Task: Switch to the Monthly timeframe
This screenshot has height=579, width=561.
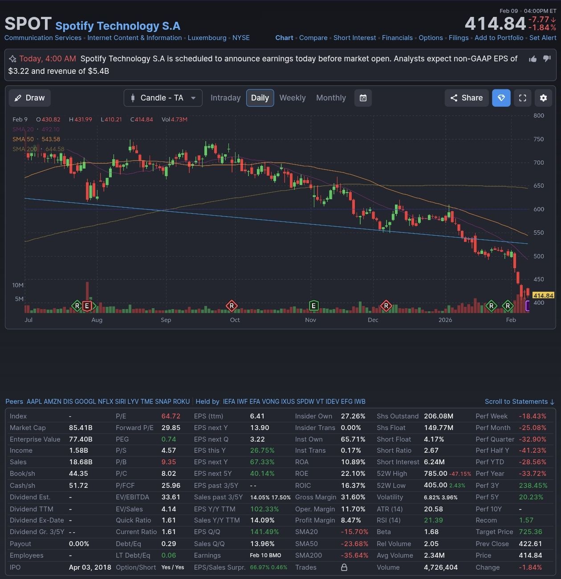Action: point(331,98)
